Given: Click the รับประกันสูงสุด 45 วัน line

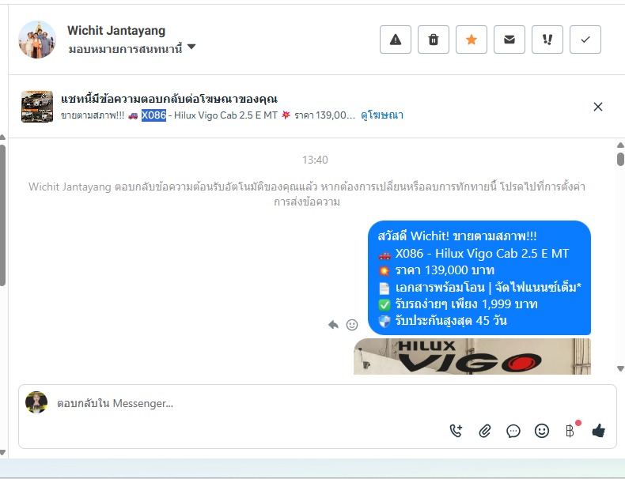Looking at the screenshot, I should [x=451, y=321].
